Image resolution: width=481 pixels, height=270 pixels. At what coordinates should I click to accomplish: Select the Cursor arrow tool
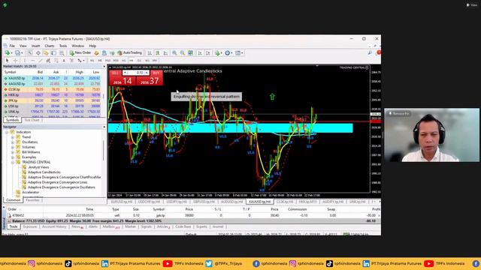8,61
